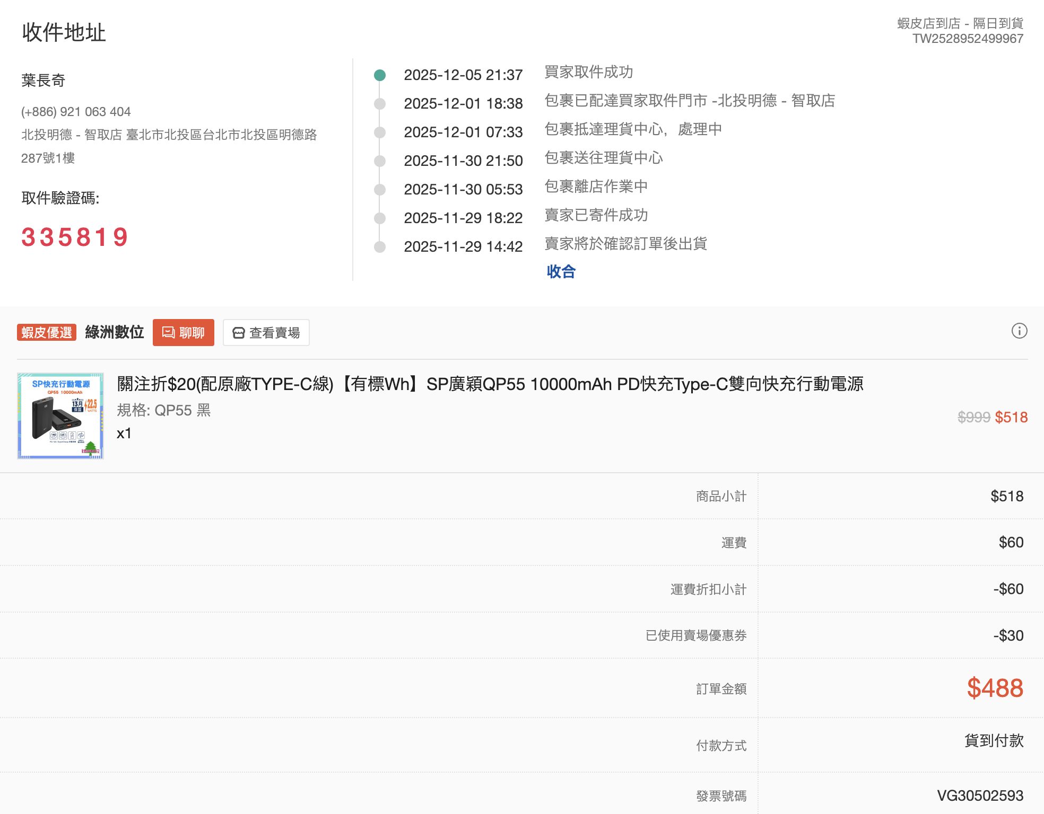
Task: Click the green delivered status dot
Action: tap(380, 75)
